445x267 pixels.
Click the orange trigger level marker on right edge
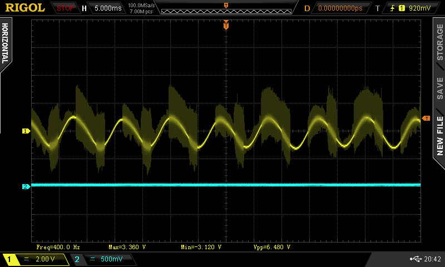[426, 118]
